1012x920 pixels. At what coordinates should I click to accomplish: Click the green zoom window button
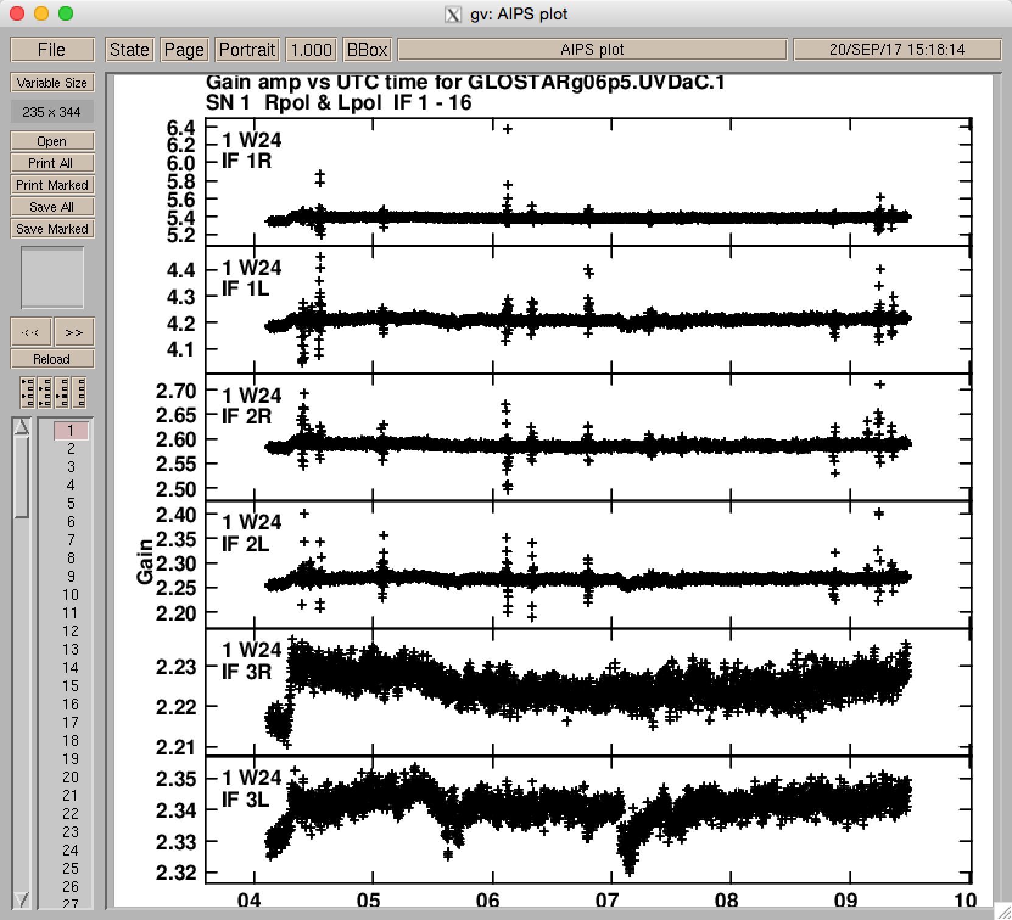(x=66, y=13)
